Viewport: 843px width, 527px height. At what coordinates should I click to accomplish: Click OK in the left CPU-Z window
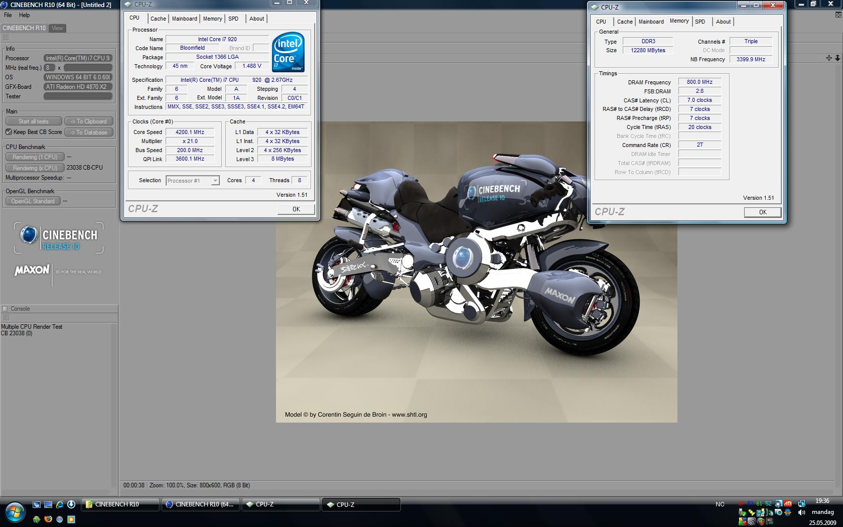click(296, 209)
